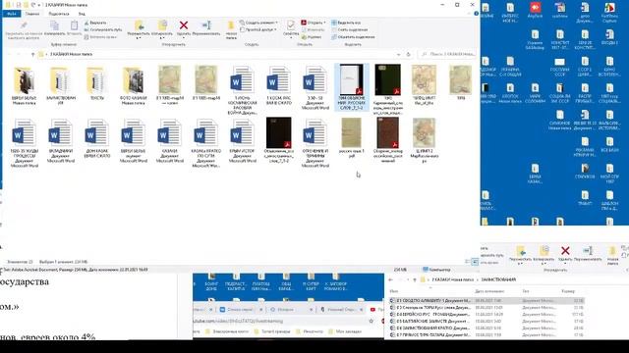The height and width of the screenshot is (353, 629).
Task: Select row 0 5 БАЛТИЙСКИЕ ЗАИМСТВ in lower Explorer
Action: [x=486, y=321]
